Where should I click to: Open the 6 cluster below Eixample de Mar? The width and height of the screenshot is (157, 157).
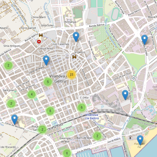pyautogui.click(x=67, y=153)
